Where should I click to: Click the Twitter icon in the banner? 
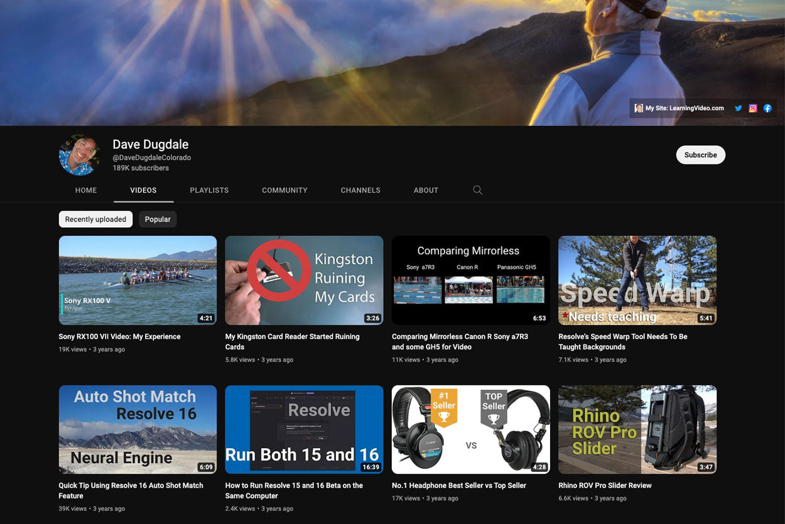click(x=739, y=108)
